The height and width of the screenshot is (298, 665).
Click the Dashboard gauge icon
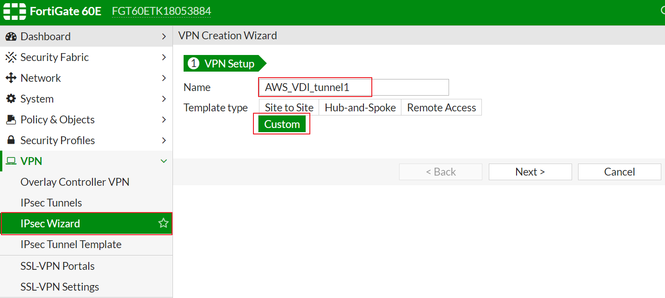click(x=11, y=36)
